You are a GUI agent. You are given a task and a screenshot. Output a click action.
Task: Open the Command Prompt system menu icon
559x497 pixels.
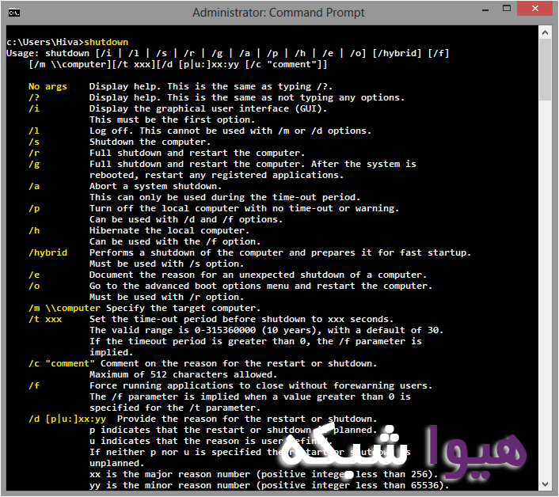[15, 13]
